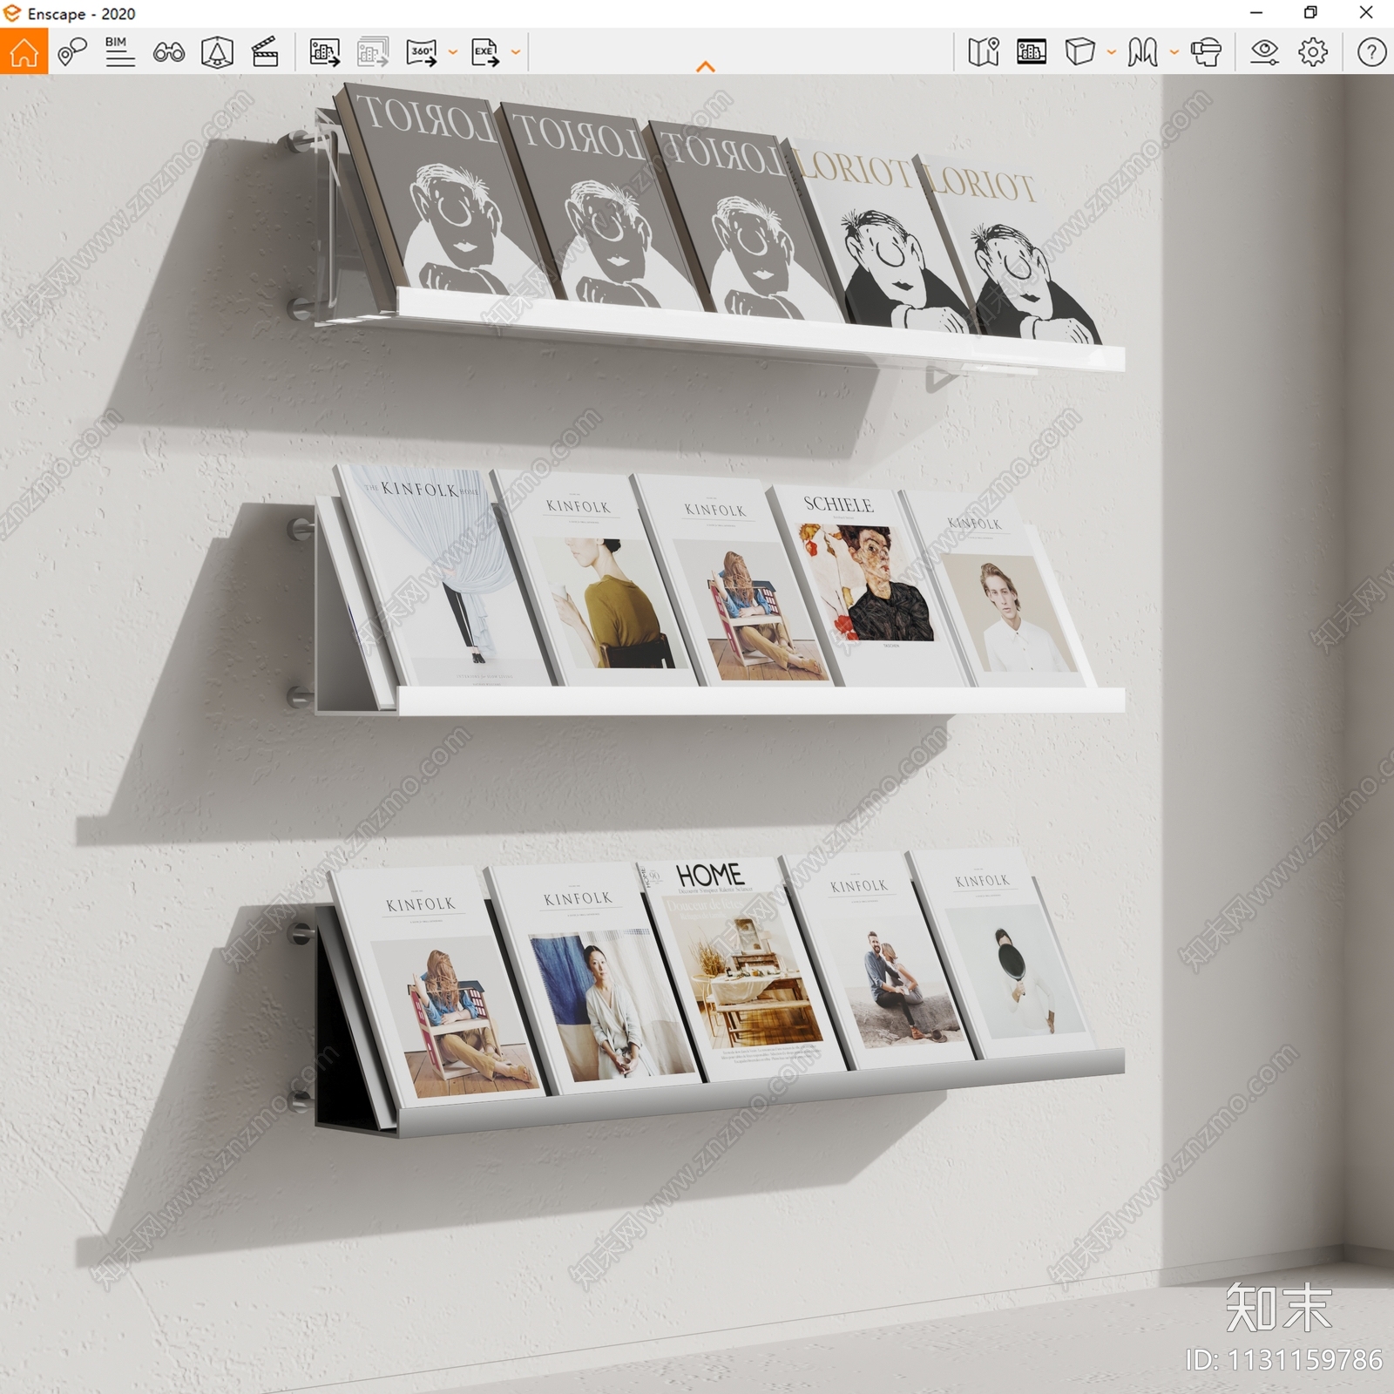Image resolution: width=1394 pixels, height=1394 pixels.
Task: Open the Asset Library tree icon
Action: tap(217, 52)
